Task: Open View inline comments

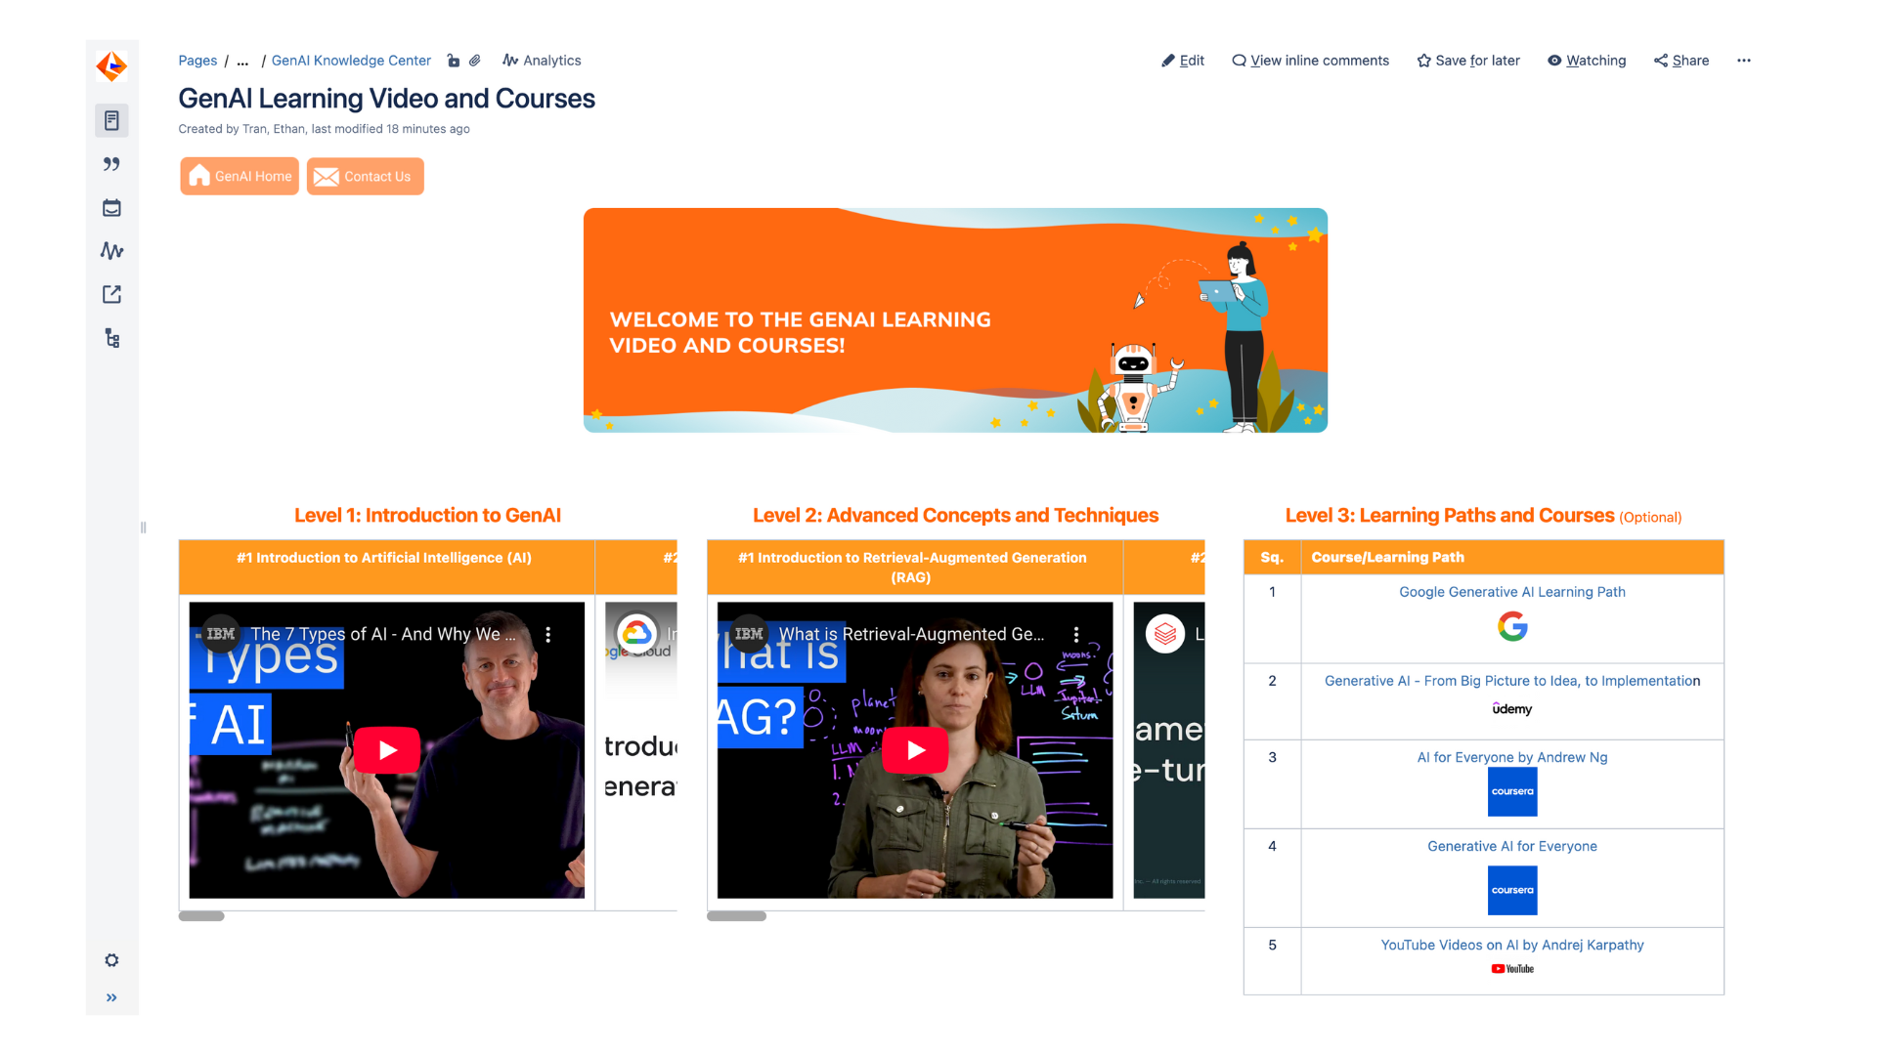Action: pyautogui.click(x=1310, y=61)
